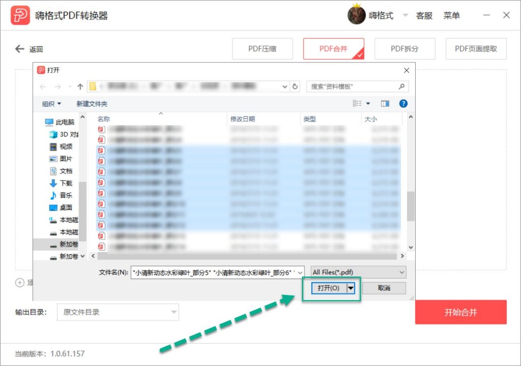Open the 3D 对象 folder
The height and width of the screenshot is (366, 521).
[64, 135]
